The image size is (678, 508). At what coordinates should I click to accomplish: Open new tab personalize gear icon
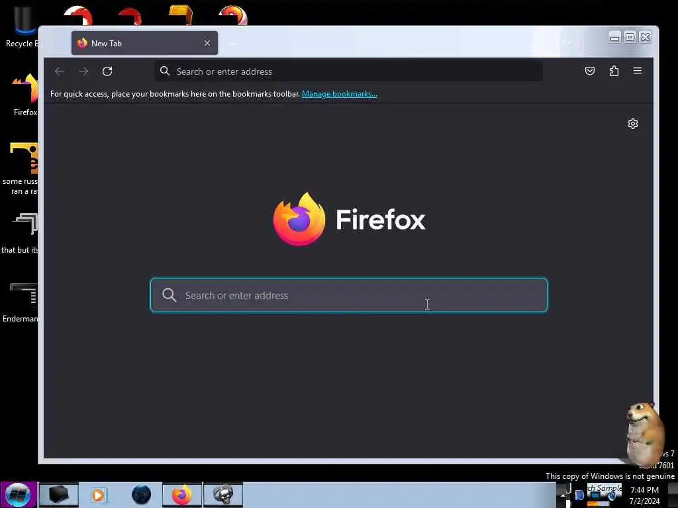(632, 124)
